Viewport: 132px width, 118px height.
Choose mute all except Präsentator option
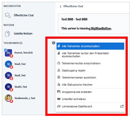click(90, 55)
